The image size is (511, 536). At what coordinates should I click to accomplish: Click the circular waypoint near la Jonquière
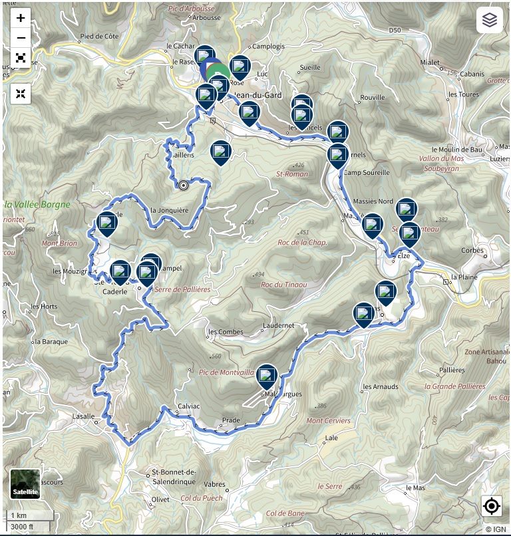tap(184, 186)
